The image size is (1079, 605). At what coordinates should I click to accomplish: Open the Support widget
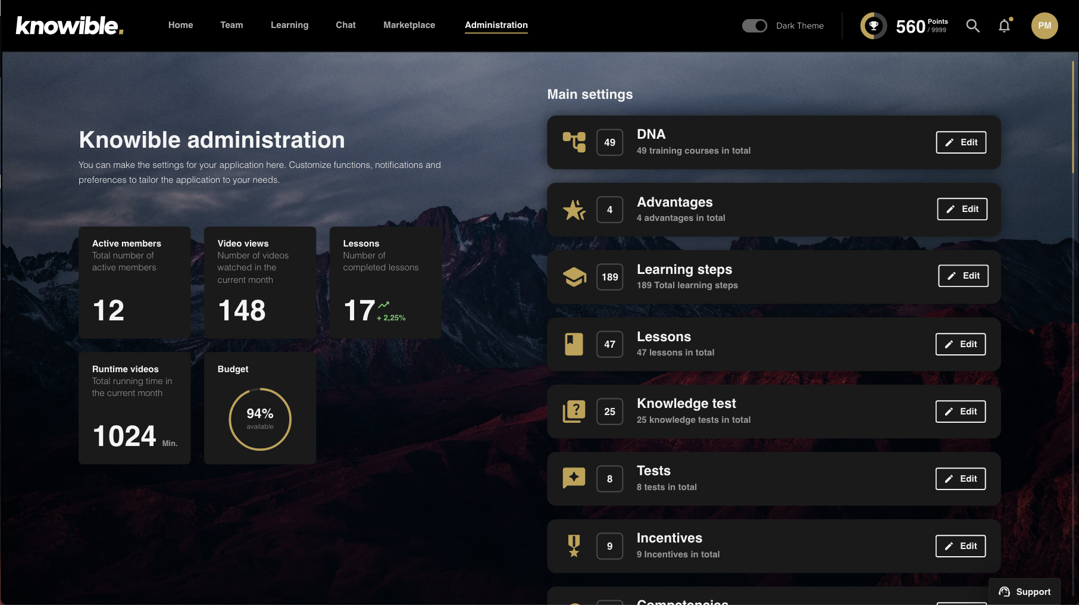tap(1024, 591)
